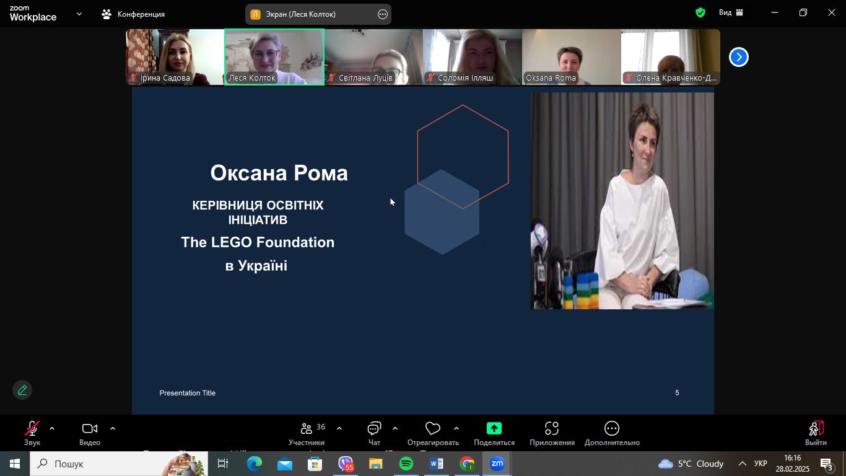846x476 pixels.
Task: Expand the reactions options arrow
Action: click(456, 428)
